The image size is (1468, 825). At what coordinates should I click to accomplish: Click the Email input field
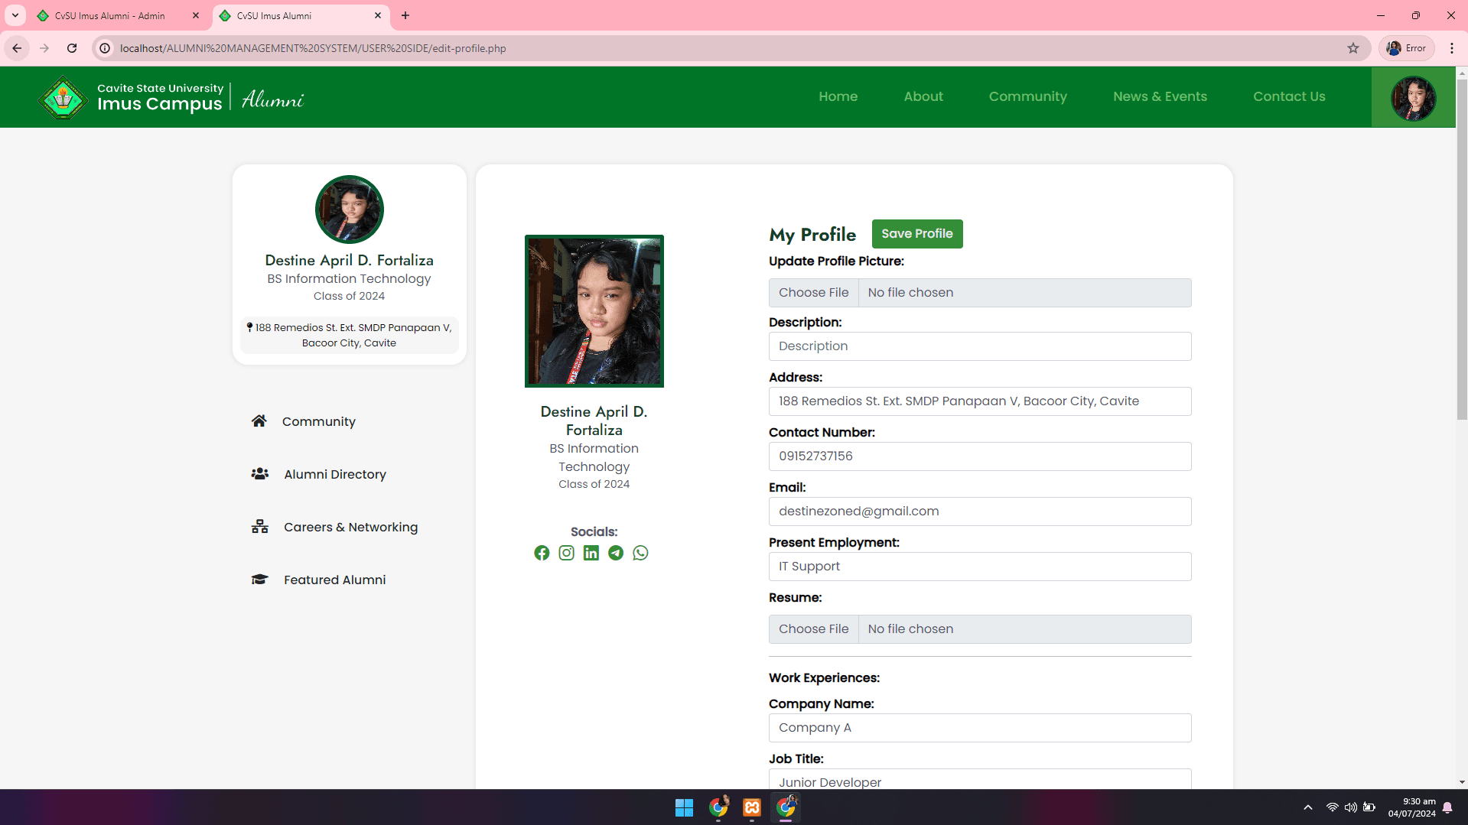pos(979,511)
